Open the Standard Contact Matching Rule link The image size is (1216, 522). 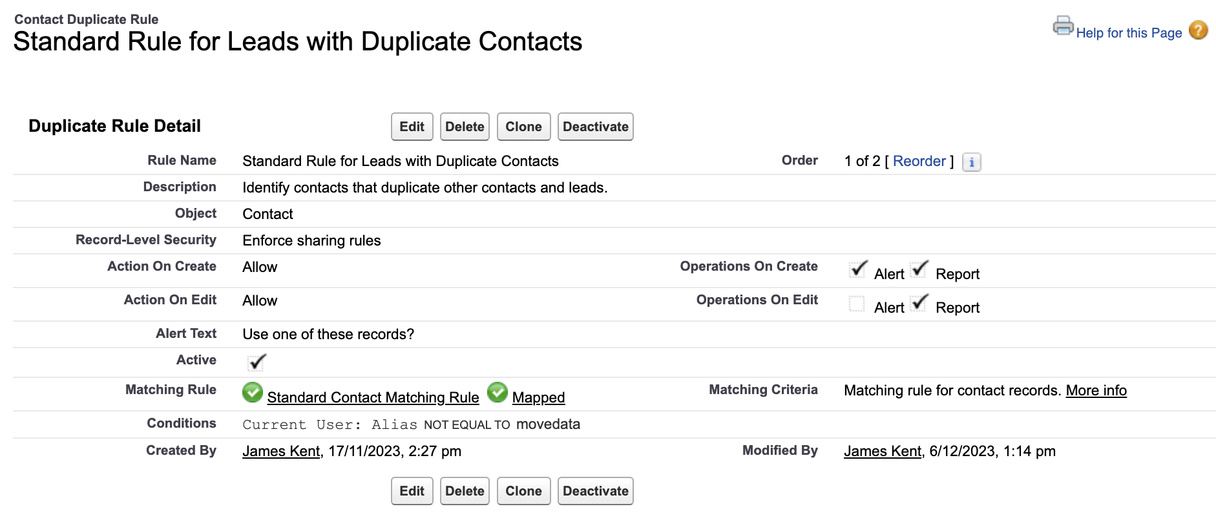pos(373,397)
